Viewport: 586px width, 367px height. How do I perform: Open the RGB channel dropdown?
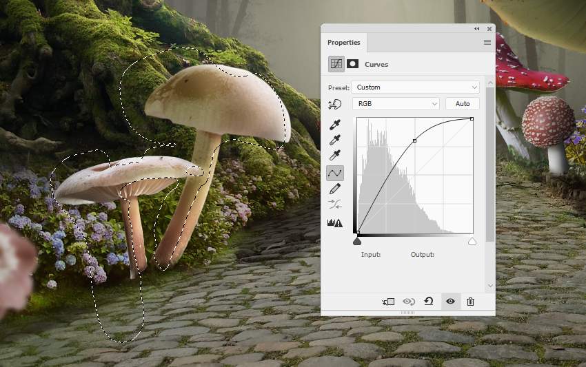tap(396, 104)
